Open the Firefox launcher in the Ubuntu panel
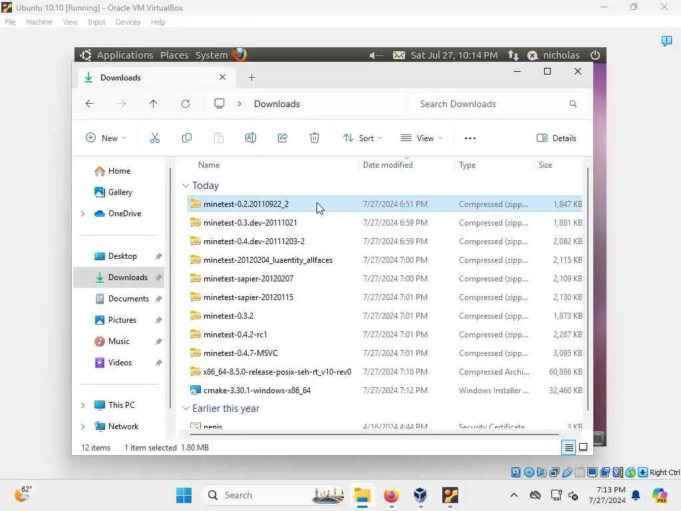Image resolution: width=681 pixels, height=511 pixels. click(239, 55)
